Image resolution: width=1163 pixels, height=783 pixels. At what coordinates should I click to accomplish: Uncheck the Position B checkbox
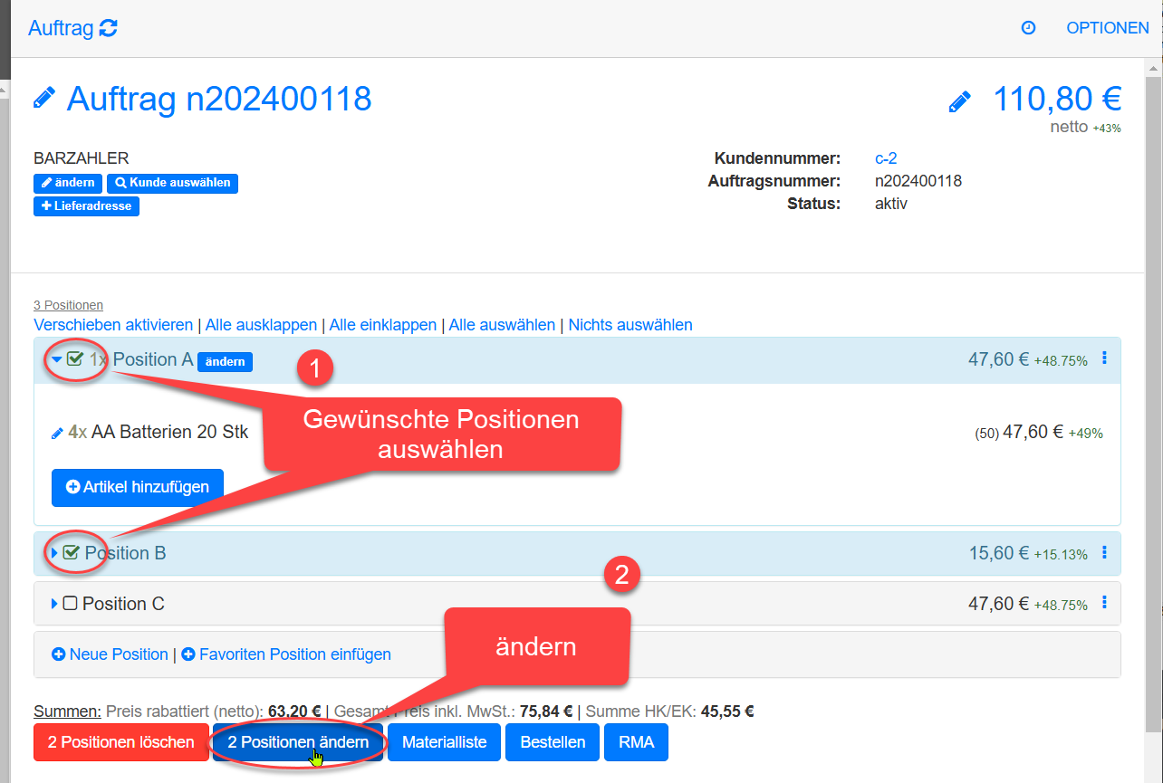tap(72, 552)
